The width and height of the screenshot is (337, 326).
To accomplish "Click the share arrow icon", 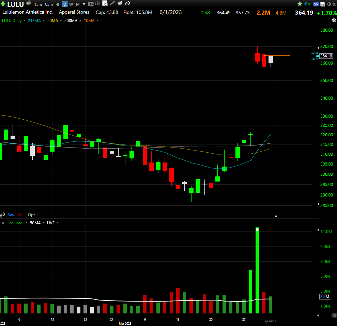I will pyautogui.click(x=127, y=3).
